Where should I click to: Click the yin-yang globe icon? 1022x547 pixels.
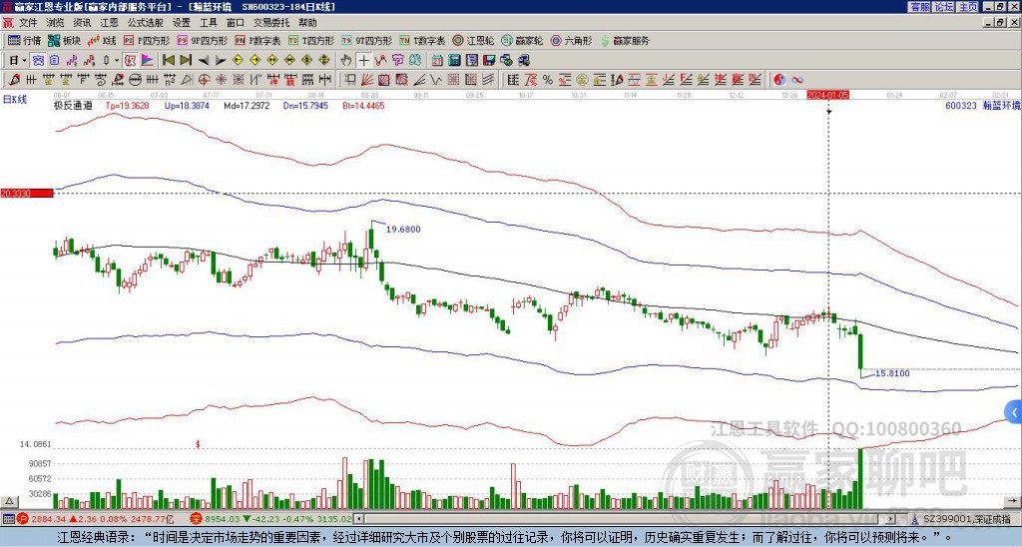779,80
